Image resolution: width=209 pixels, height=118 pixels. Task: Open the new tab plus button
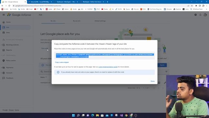(x=107, y=2)
